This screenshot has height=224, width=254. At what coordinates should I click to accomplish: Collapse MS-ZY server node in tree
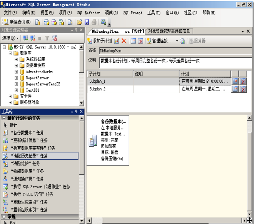pos(4,47)
